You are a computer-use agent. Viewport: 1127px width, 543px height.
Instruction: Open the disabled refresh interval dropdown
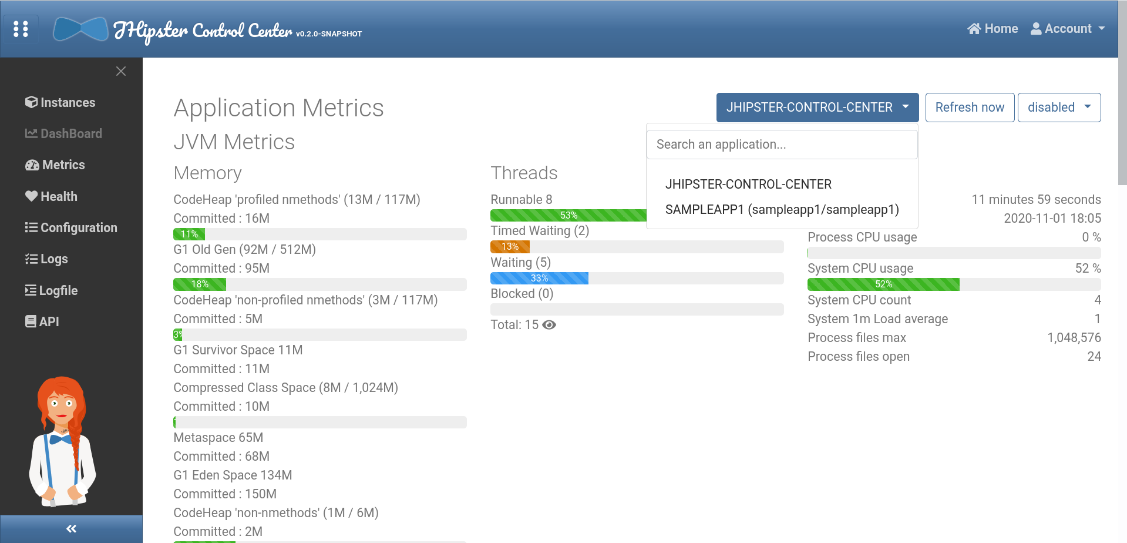1059,108
